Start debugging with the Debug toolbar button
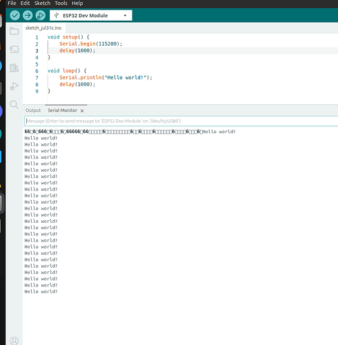This screenshot has height=345, width=338. click(x=41, y=15)
